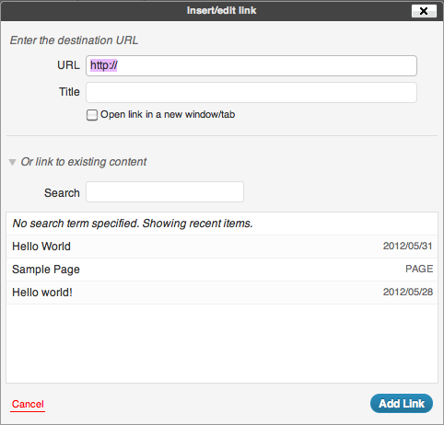
Task: Collapse the existing content section triangle
Action: (x=12, y=162)
